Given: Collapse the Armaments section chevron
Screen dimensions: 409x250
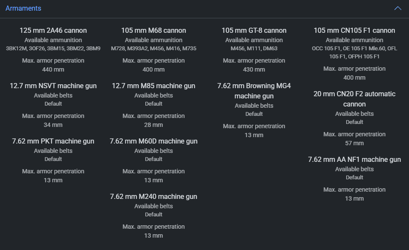Looking at the screenshot, I should click(x=398, y=9).
